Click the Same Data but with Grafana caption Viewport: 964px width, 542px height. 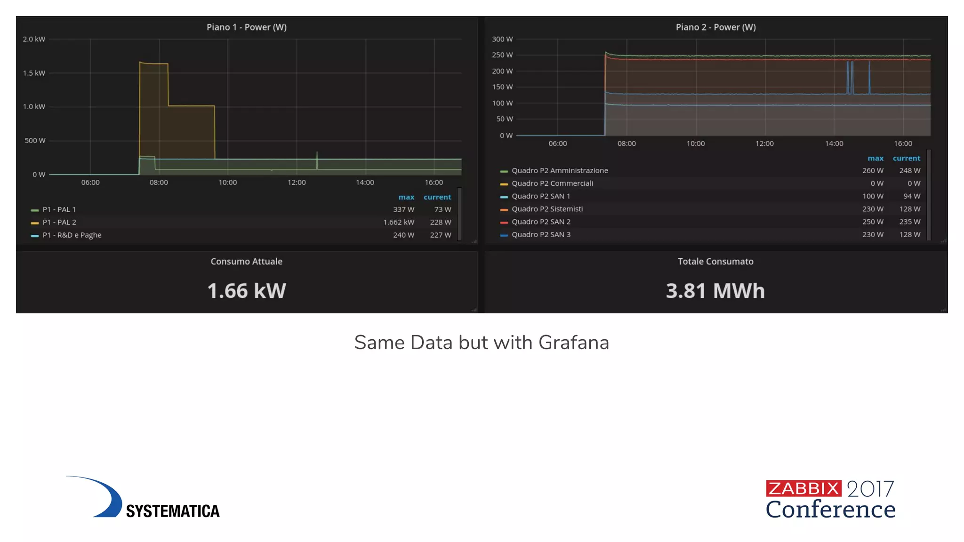[482, 343]
